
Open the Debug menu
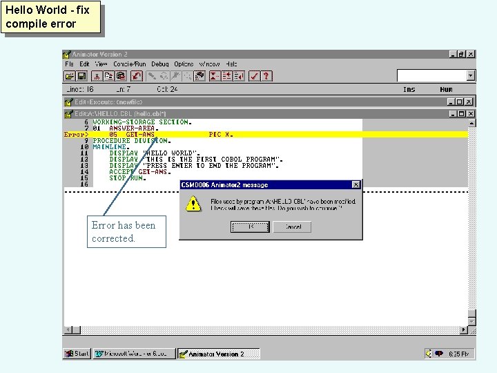click(159, 64)
